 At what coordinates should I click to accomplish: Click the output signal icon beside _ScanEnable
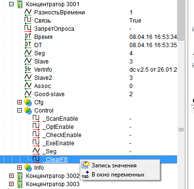pyautogui.click(x=36, y=119)
